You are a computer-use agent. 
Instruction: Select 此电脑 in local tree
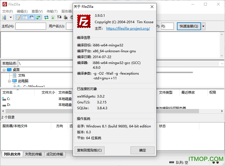click(x=23, y=81)
